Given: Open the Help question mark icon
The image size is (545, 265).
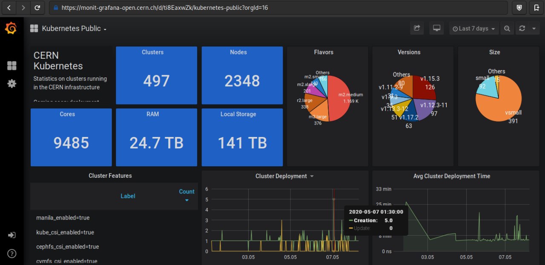Looking at the screenshot, I should (x=11, y=254).
